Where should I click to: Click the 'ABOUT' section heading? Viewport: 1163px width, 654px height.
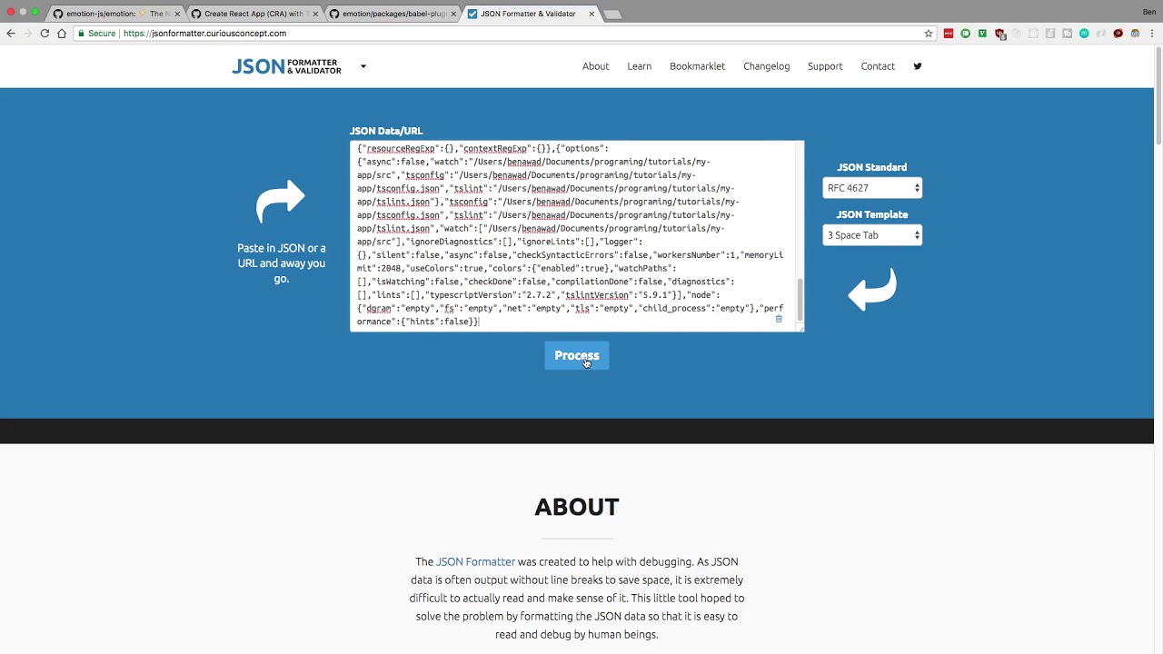577,507
